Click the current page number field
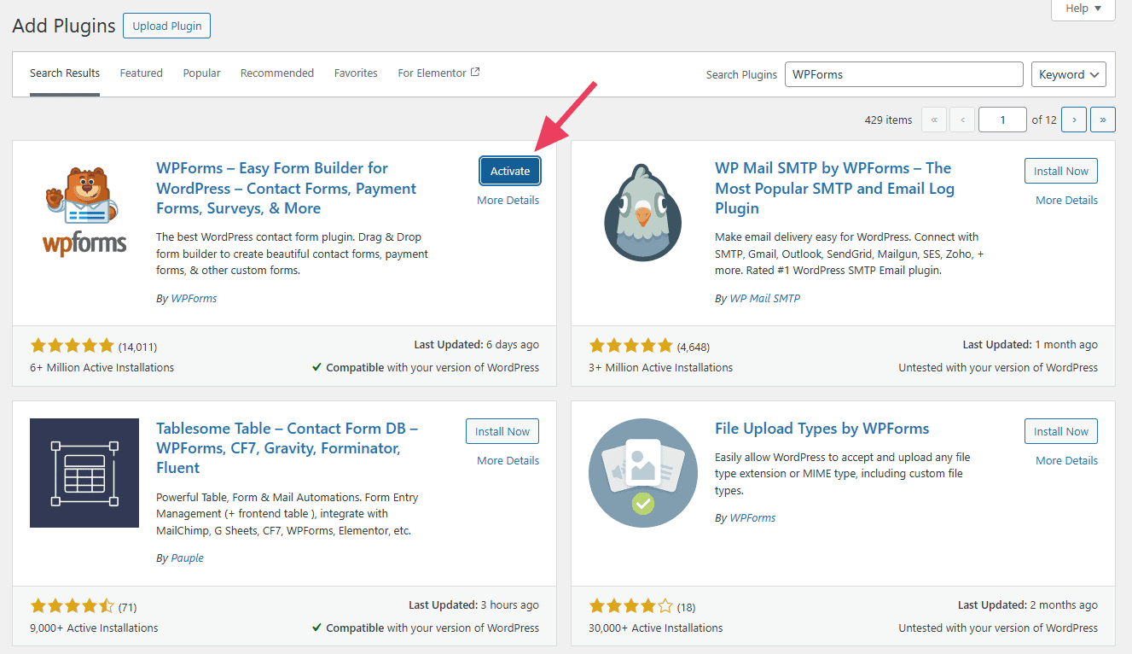 click(x=1002, y=120)
